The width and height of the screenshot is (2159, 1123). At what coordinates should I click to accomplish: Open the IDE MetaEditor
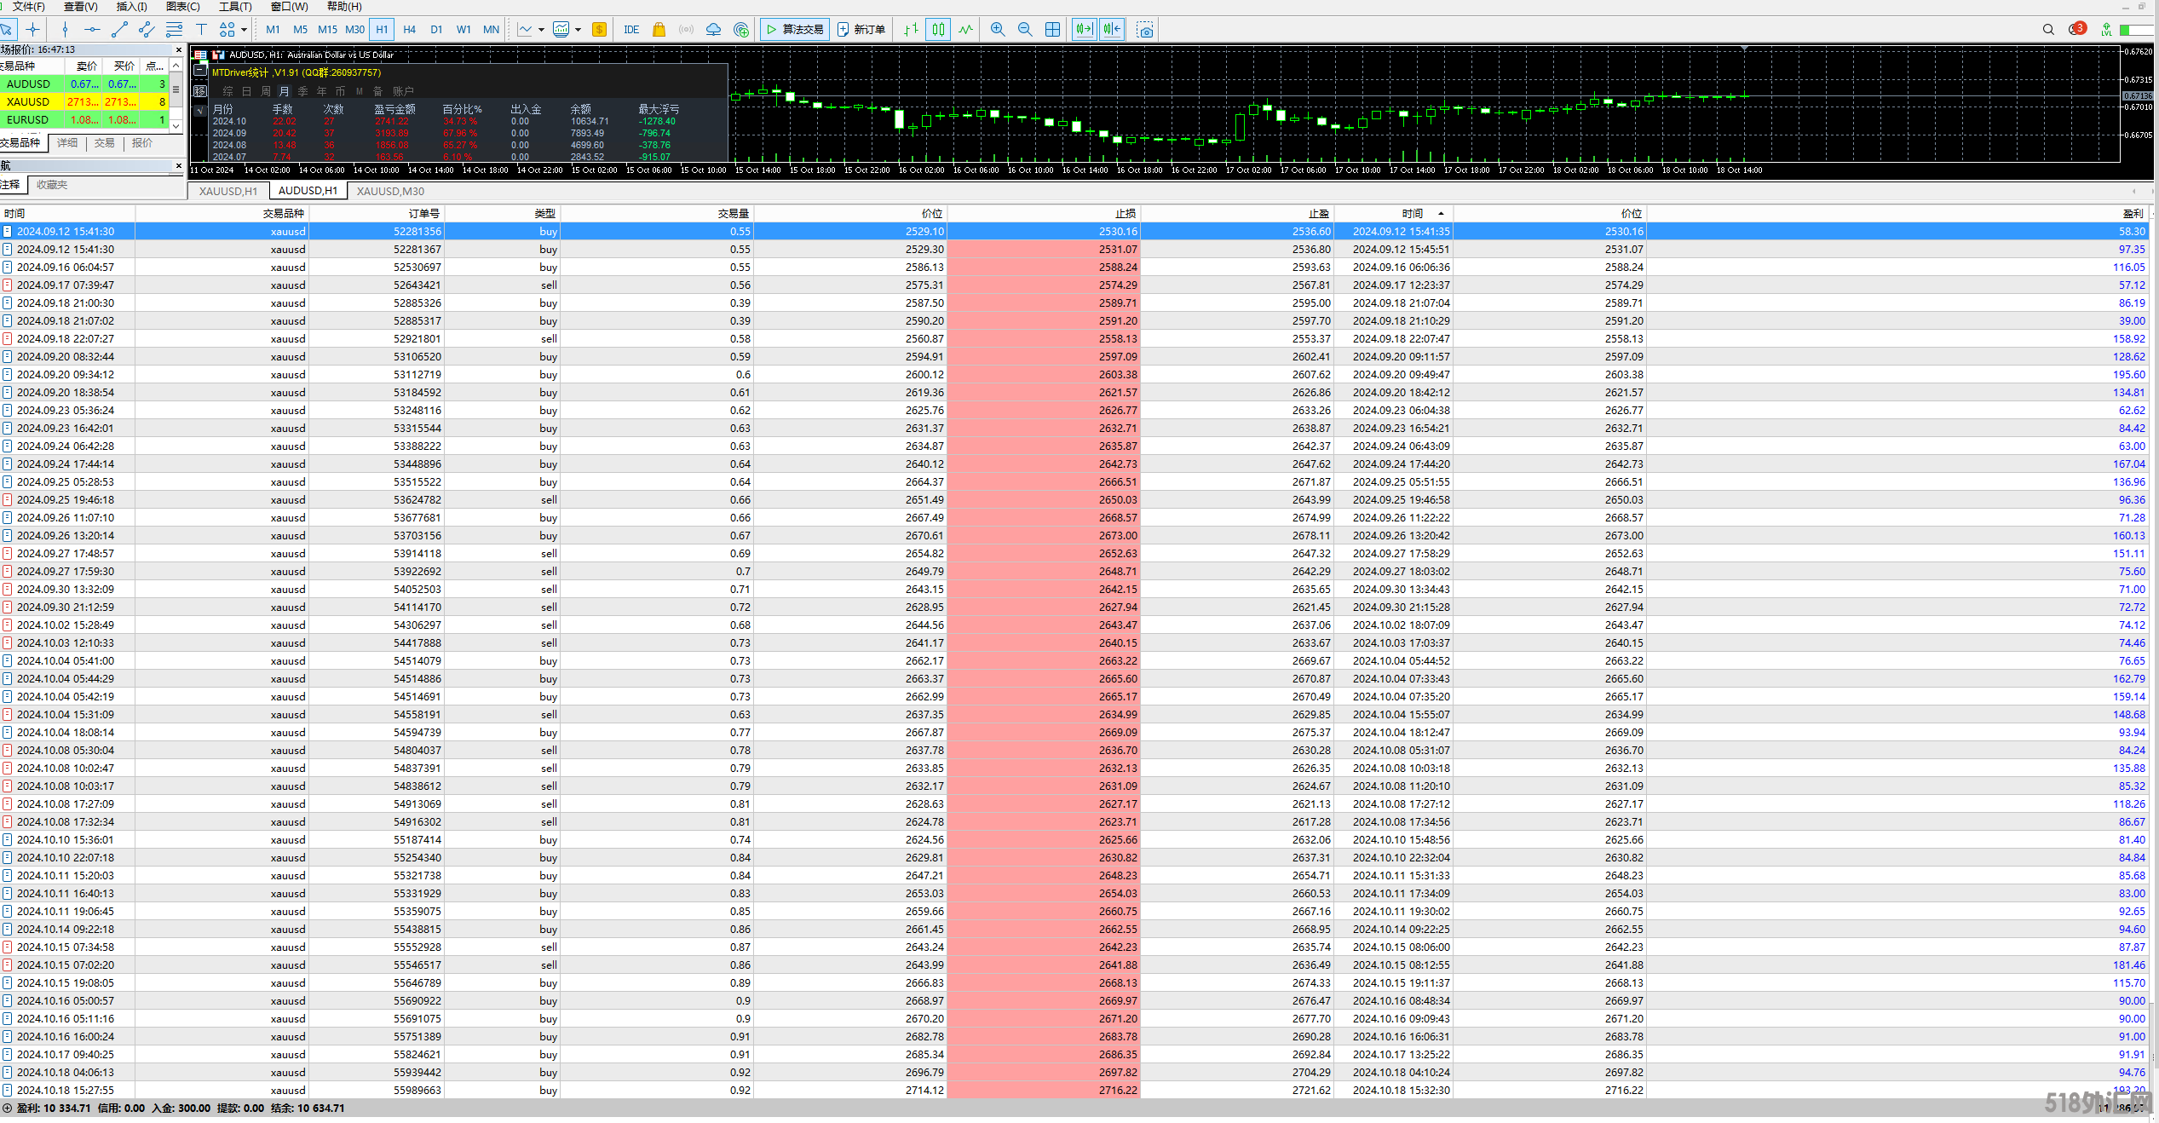(x=631, y=29)
